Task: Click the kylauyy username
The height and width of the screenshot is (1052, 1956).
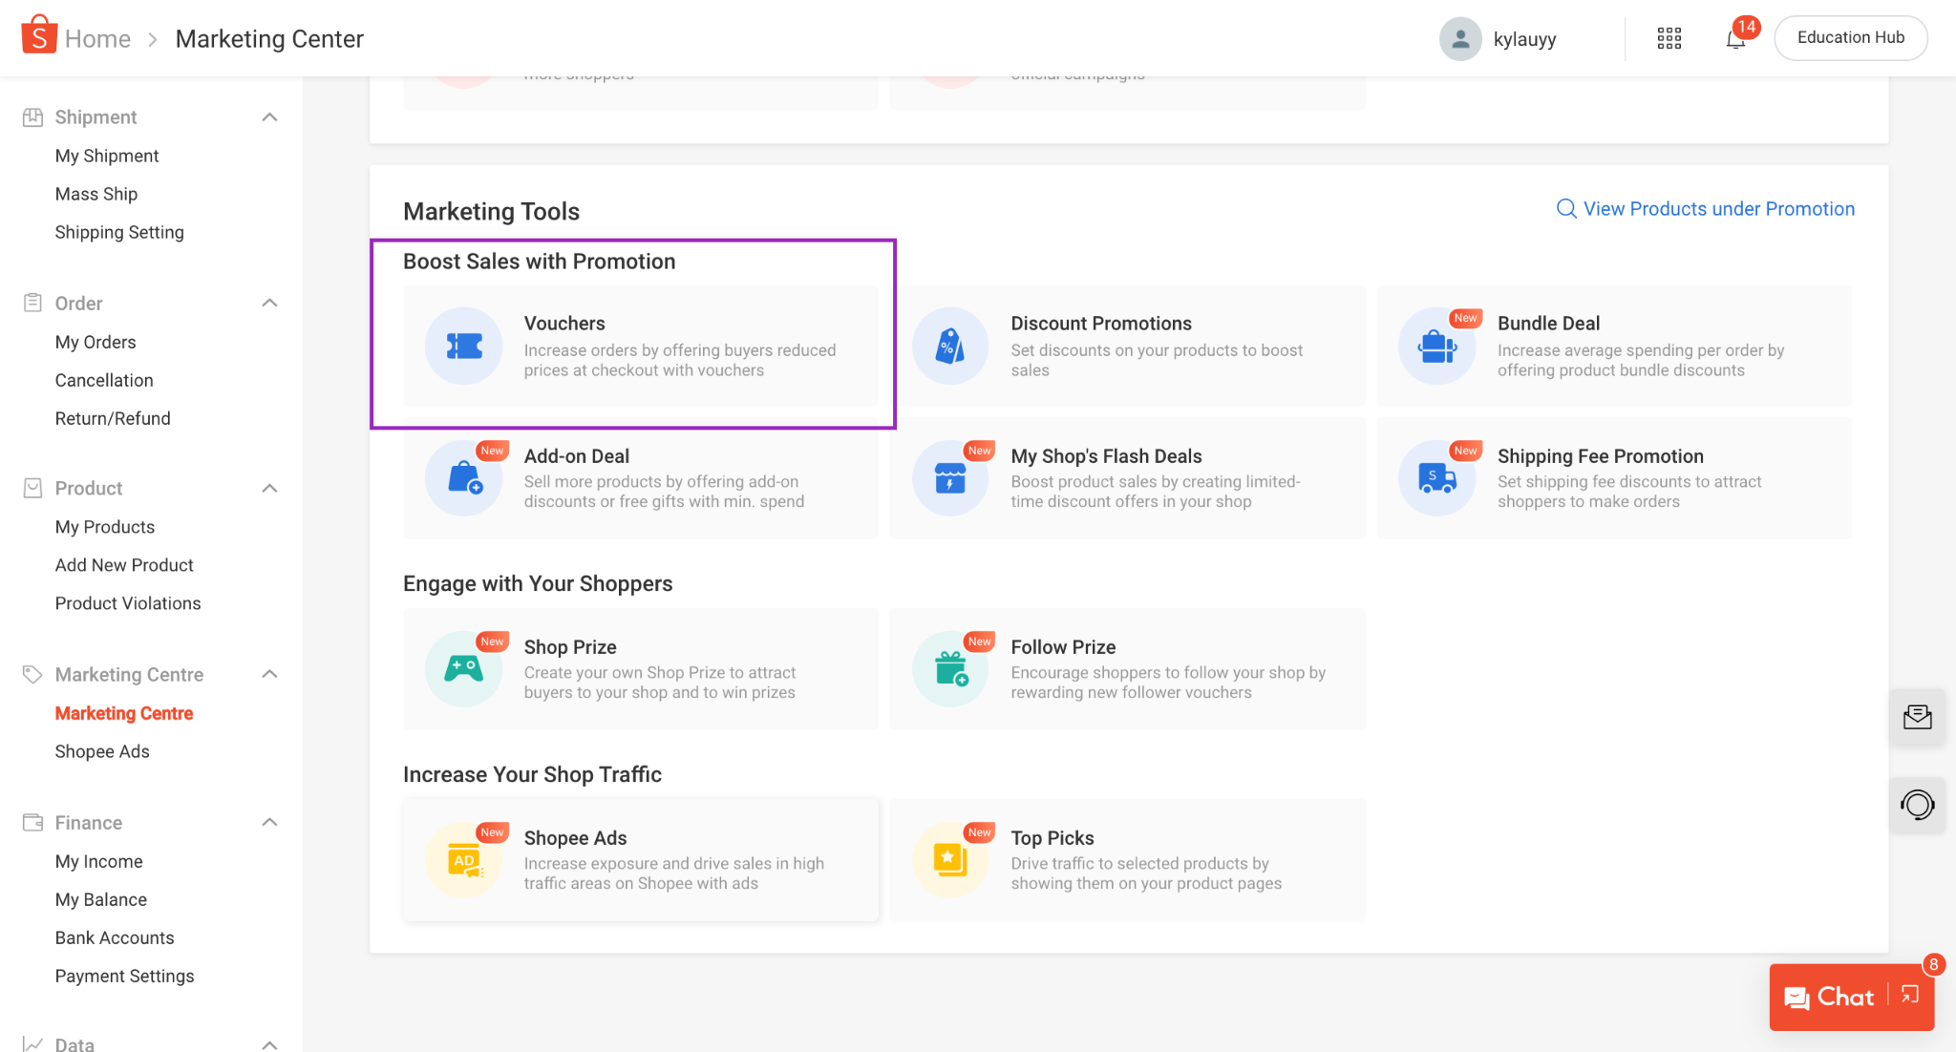Action: [x=1524, y=39]
